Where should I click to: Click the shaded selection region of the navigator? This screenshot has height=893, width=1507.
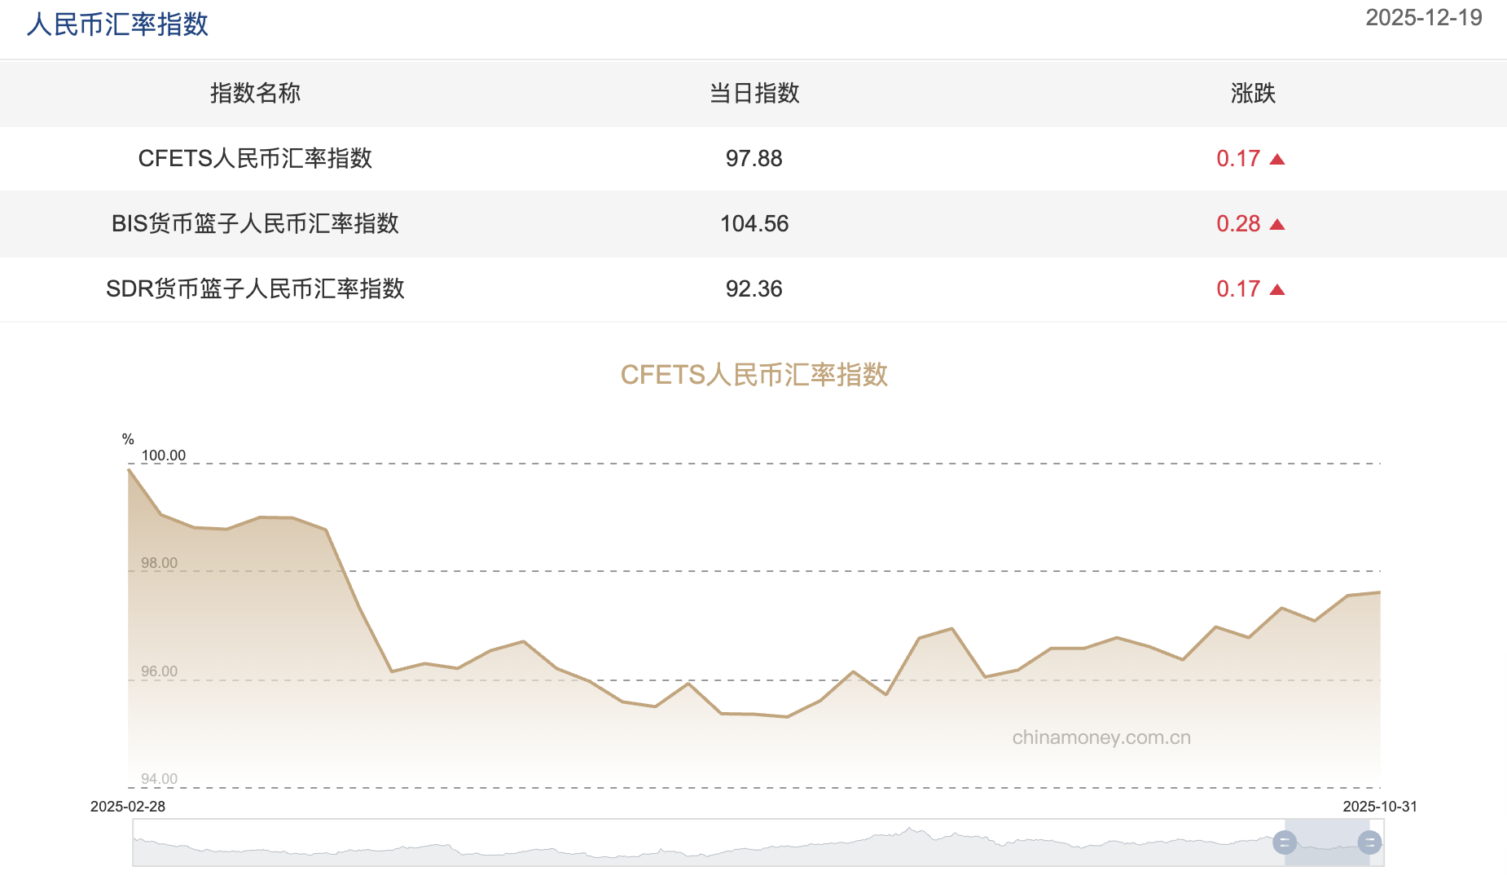[1328, 844]
